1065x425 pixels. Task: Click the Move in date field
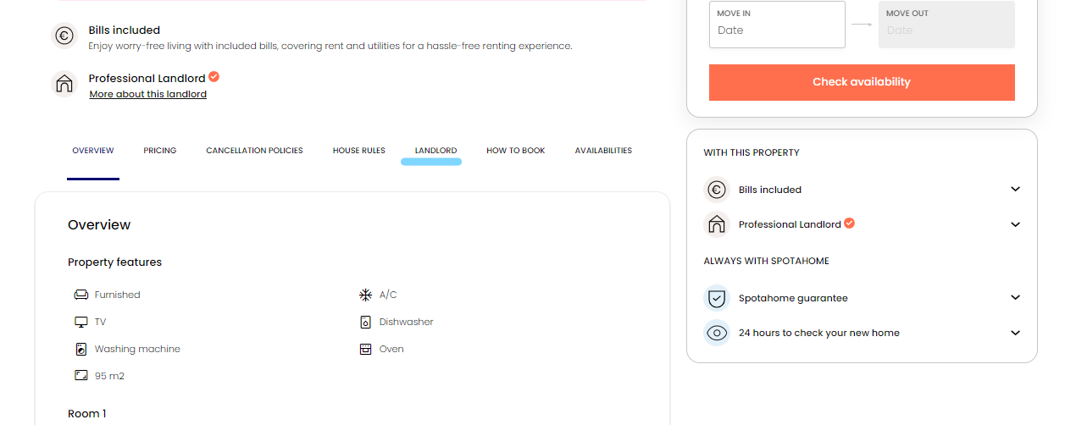point(777,25)
